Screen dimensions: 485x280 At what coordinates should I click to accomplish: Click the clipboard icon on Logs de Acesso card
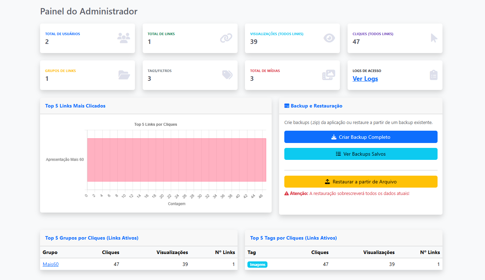point(434,74)
